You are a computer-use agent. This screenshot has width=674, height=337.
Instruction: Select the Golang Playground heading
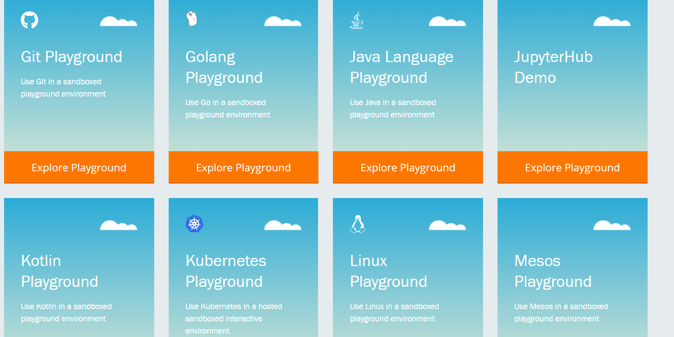[224, 67]
